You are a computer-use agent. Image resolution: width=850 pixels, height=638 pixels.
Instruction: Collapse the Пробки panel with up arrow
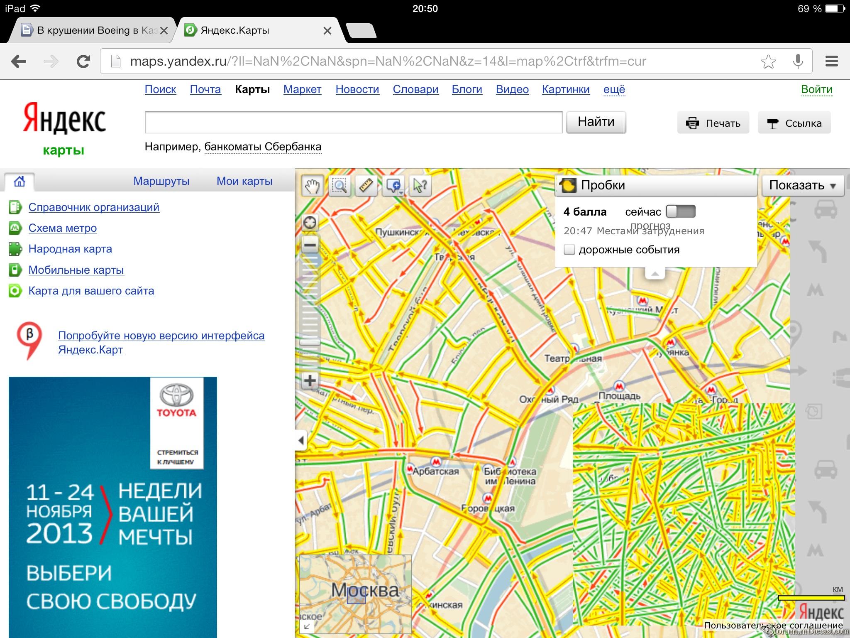(655, 274)
